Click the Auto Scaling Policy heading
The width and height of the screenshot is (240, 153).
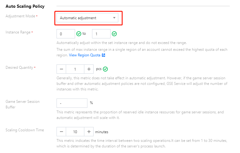25,6
